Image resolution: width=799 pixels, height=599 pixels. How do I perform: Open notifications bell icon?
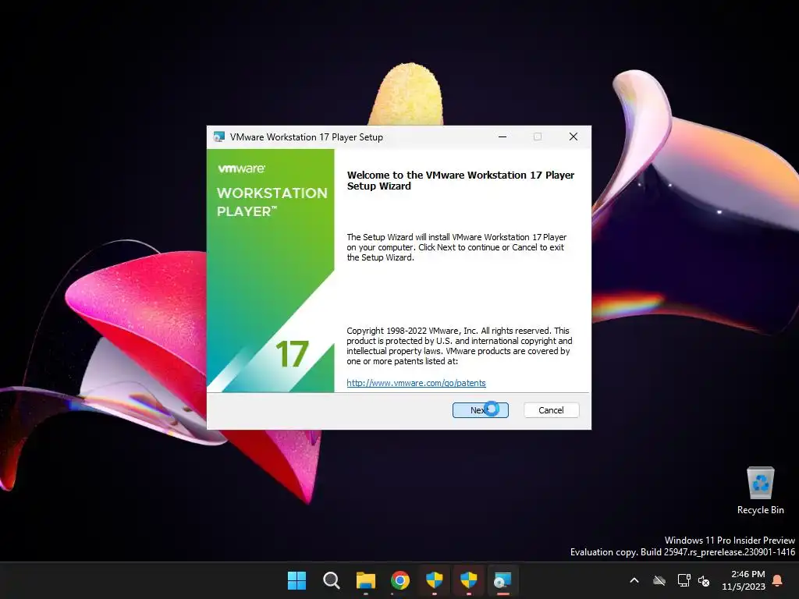[x=778, y=580]
